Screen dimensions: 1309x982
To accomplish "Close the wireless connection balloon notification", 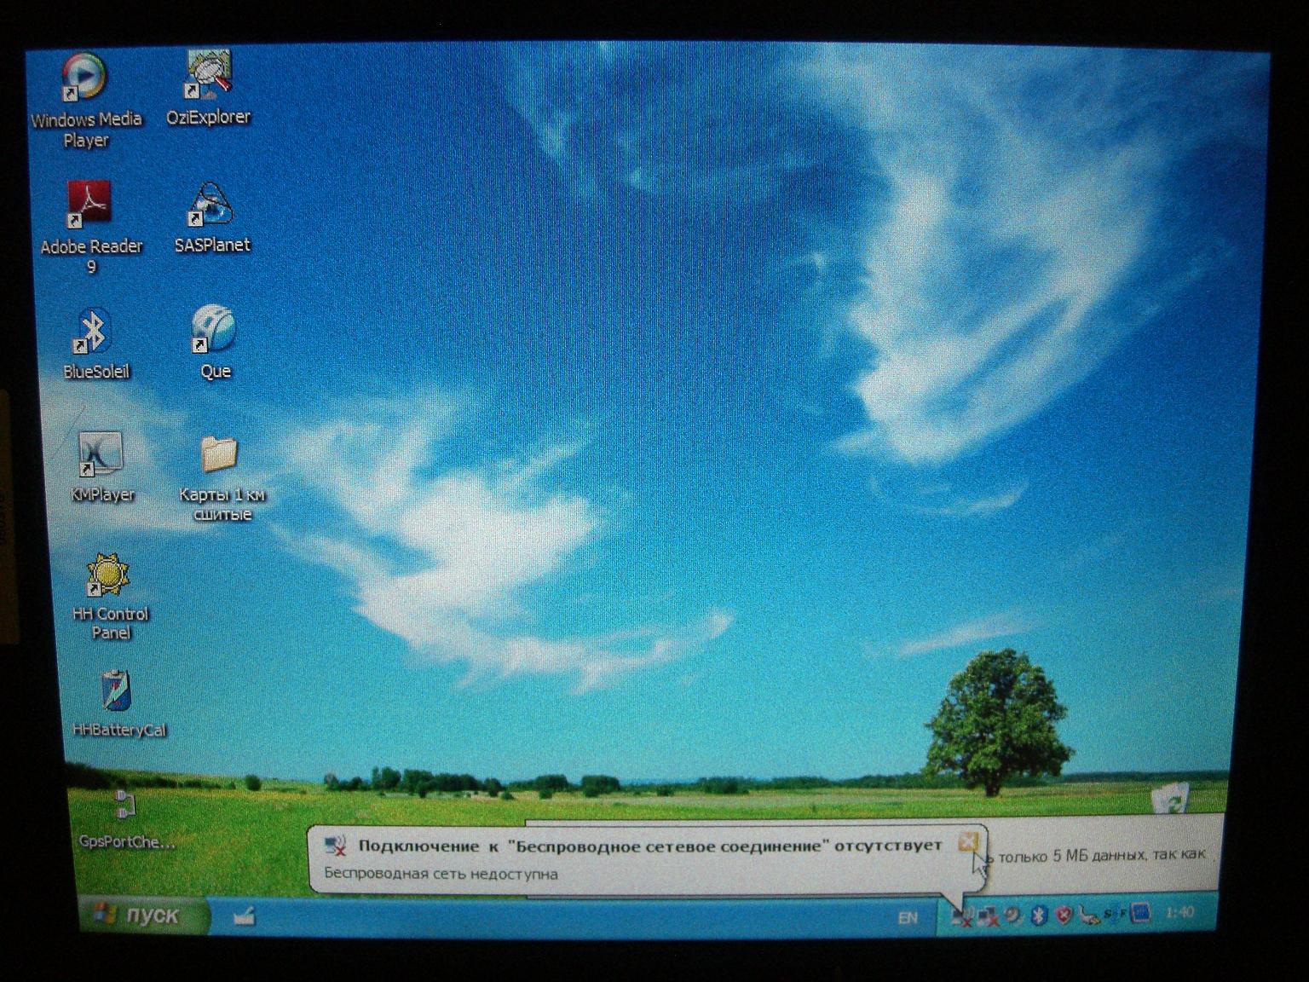I will (x=967, y=842).
